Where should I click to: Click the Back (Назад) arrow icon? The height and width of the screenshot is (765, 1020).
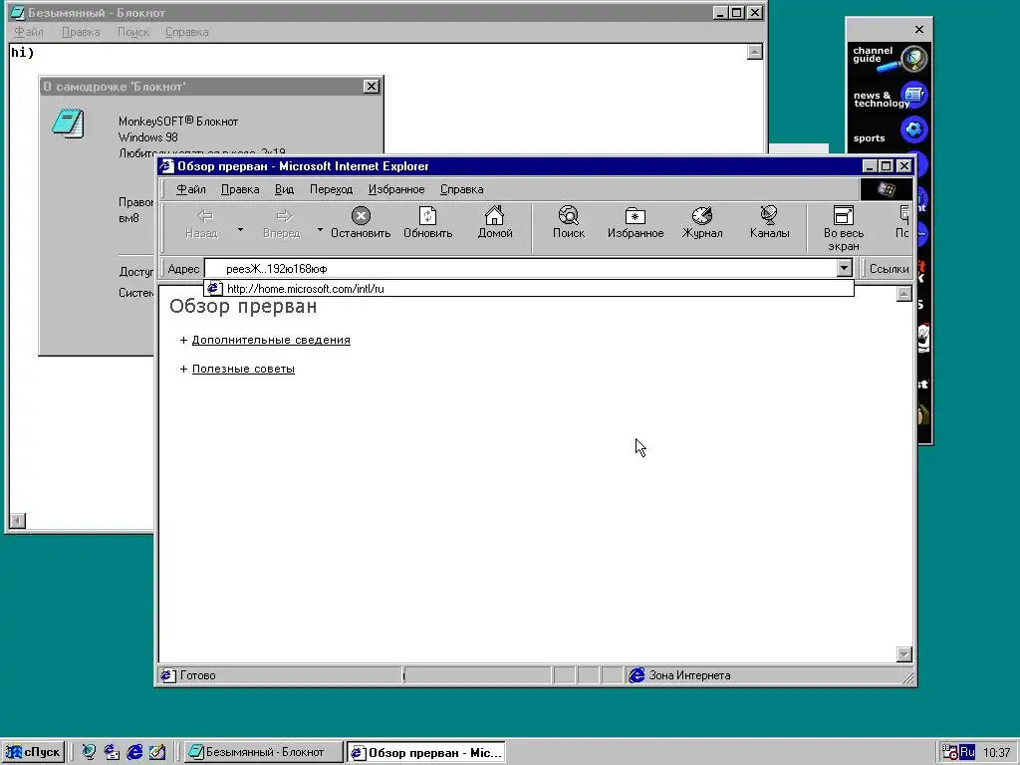(x=205, y=216)
